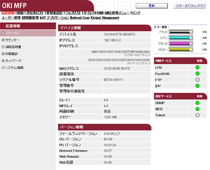Click the firmware version A00.66_0_5
This screenshot has height=170, width=210.
click(x=112, y=133)
